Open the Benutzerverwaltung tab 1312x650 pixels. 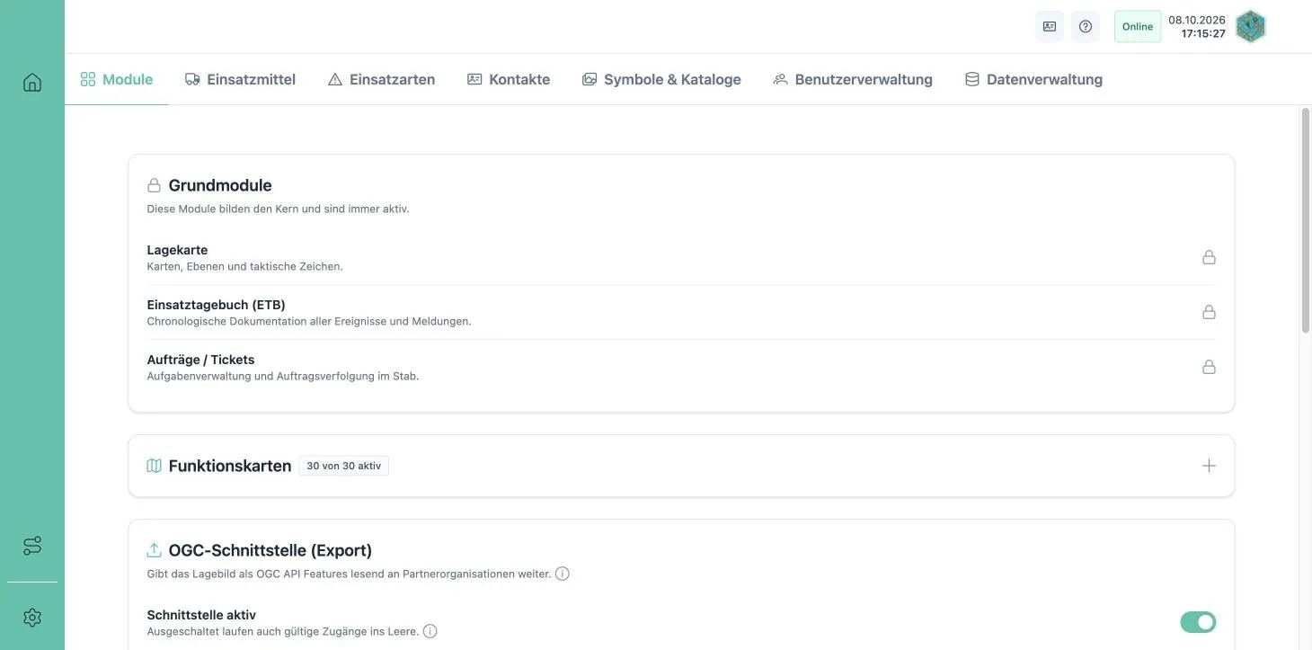click(x=853, y=79)
